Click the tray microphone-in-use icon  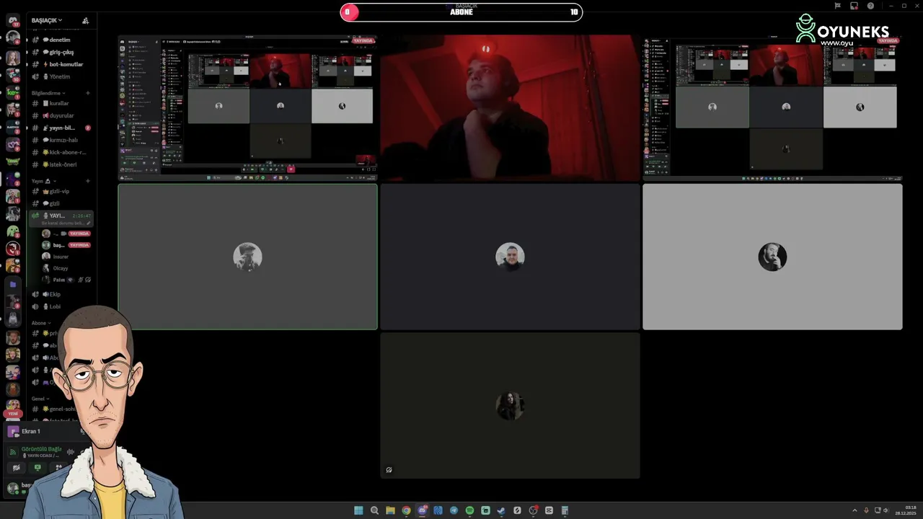(x=866, y=510)
